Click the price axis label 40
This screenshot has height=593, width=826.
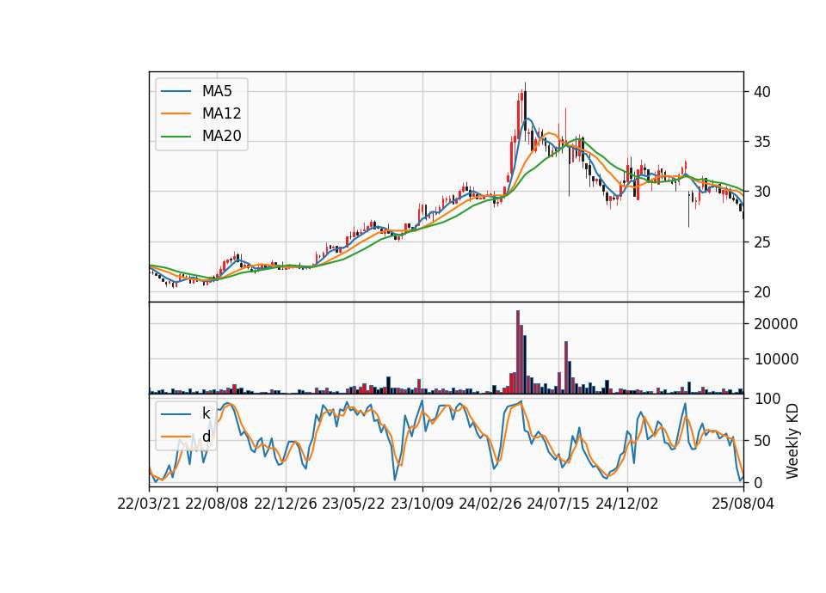(762, 92)
